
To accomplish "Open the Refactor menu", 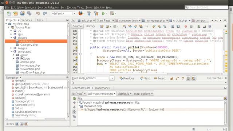I will pyautogui.click(x=54, y=7).
